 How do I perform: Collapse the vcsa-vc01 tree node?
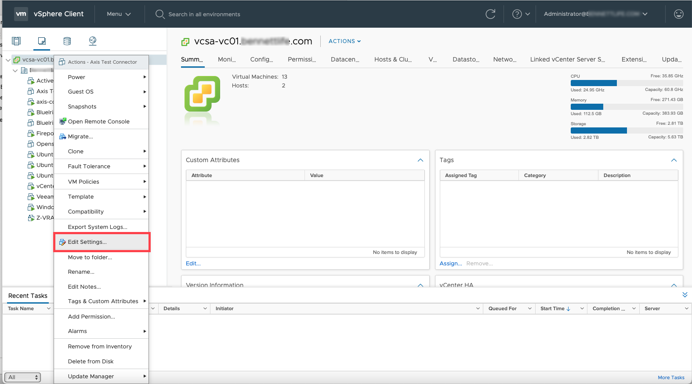[8, 60]
